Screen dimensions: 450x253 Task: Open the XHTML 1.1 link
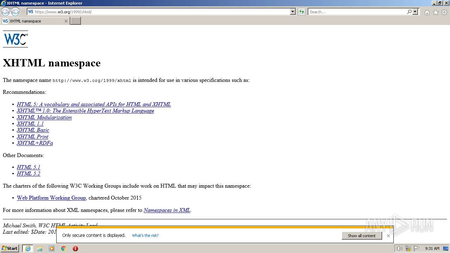pos(30,124)
